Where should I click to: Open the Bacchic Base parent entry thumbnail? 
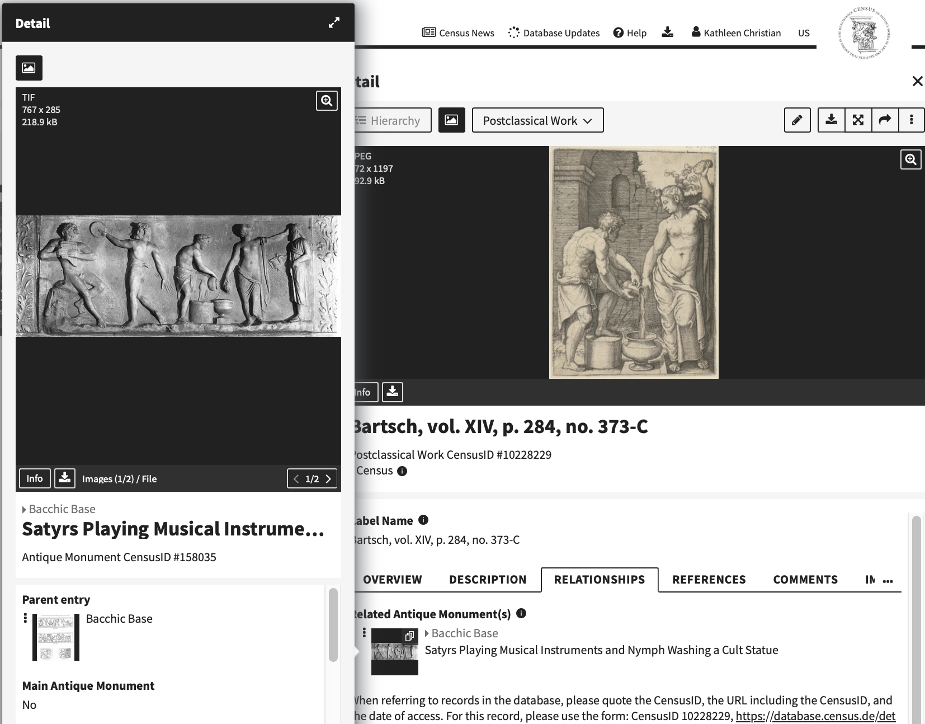click(x=56, y=637)
